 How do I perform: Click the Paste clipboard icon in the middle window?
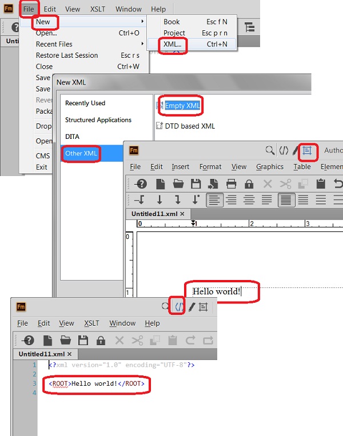[x=321, y=184]
